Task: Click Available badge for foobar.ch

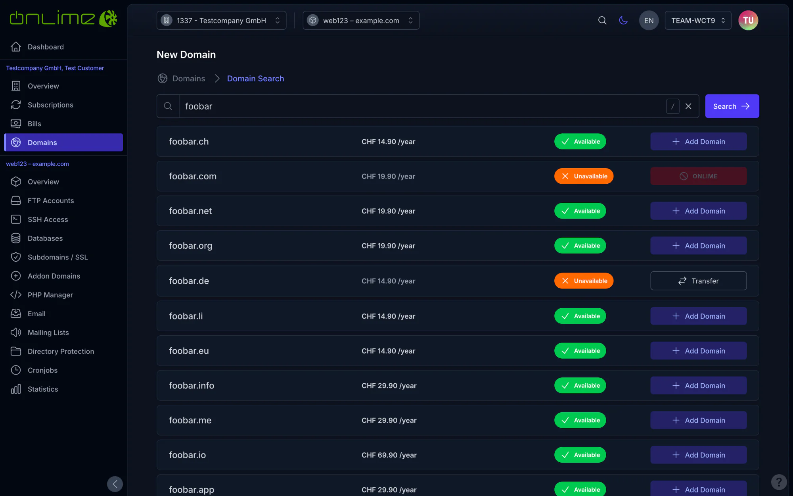Action: (580, 141)
